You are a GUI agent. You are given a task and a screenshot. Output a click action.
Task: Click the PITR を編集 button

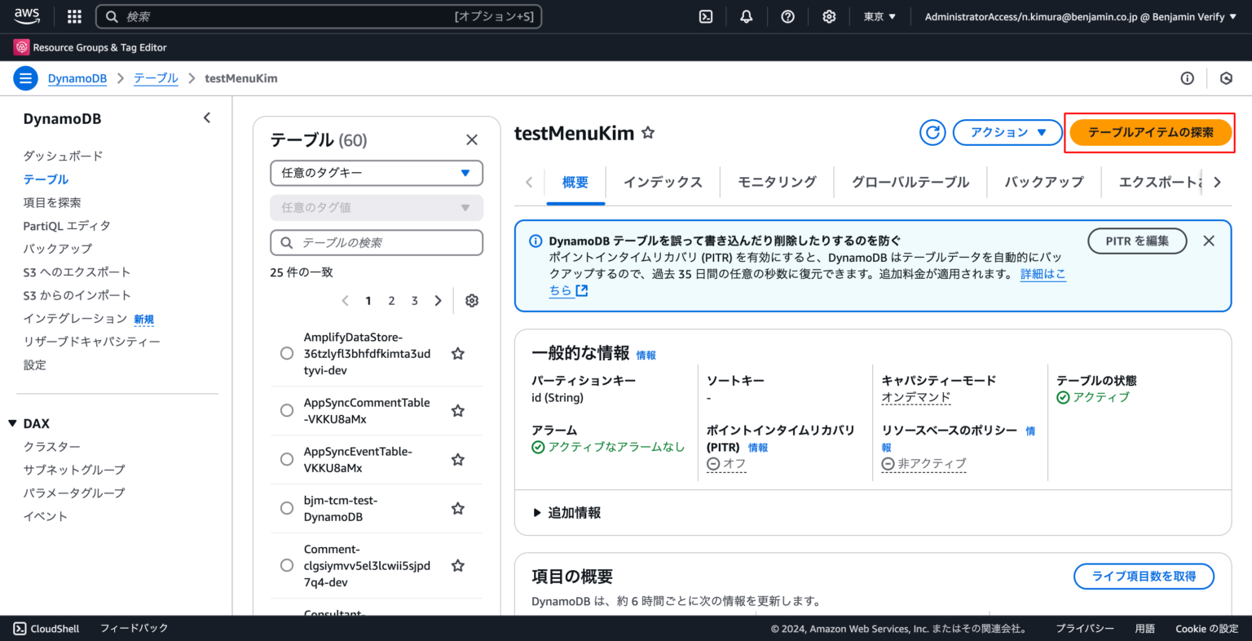(1137, 241)
